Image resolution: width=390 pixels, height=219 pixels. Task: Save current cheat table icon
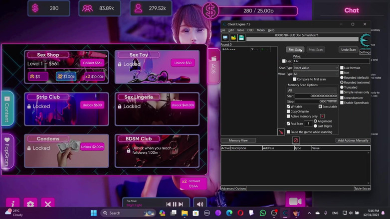pyautogui.click(x=241, y=38)
